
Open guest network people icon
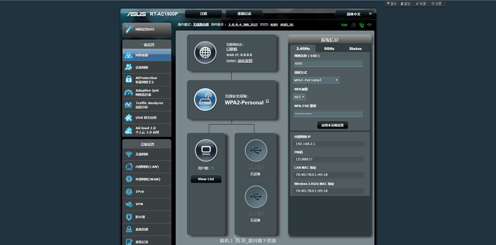(128, 67)
